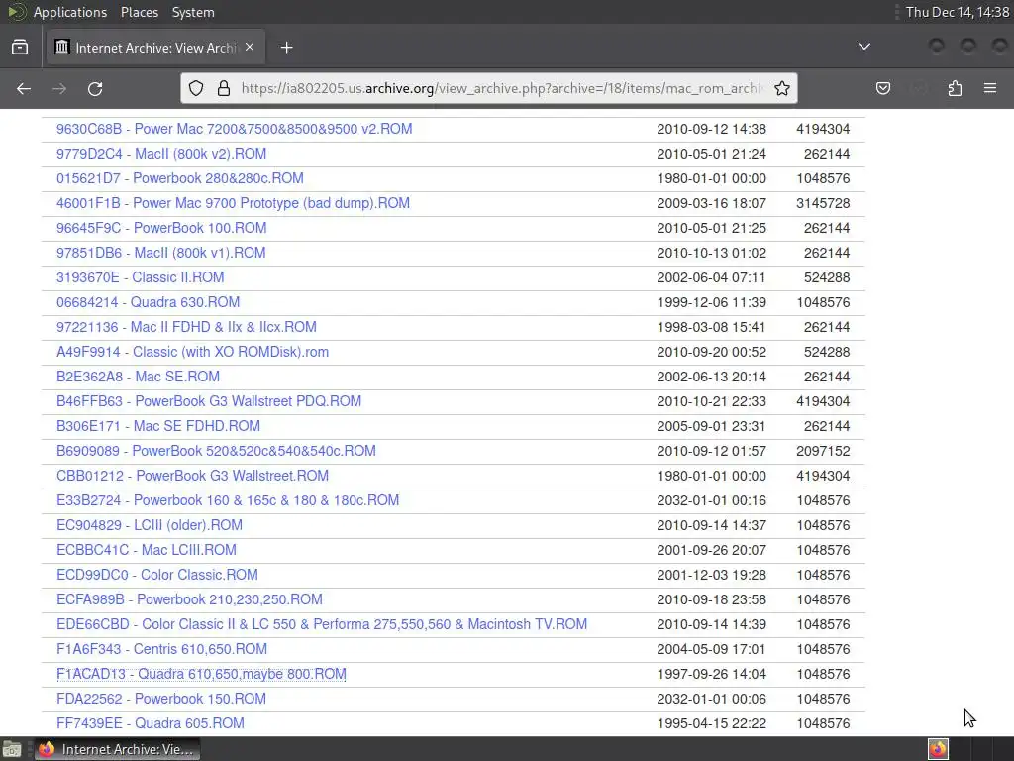Image resolution: width=1014 pixels, height=761 pixels.
Task: Open the System menu
Action: click(193, 12)
